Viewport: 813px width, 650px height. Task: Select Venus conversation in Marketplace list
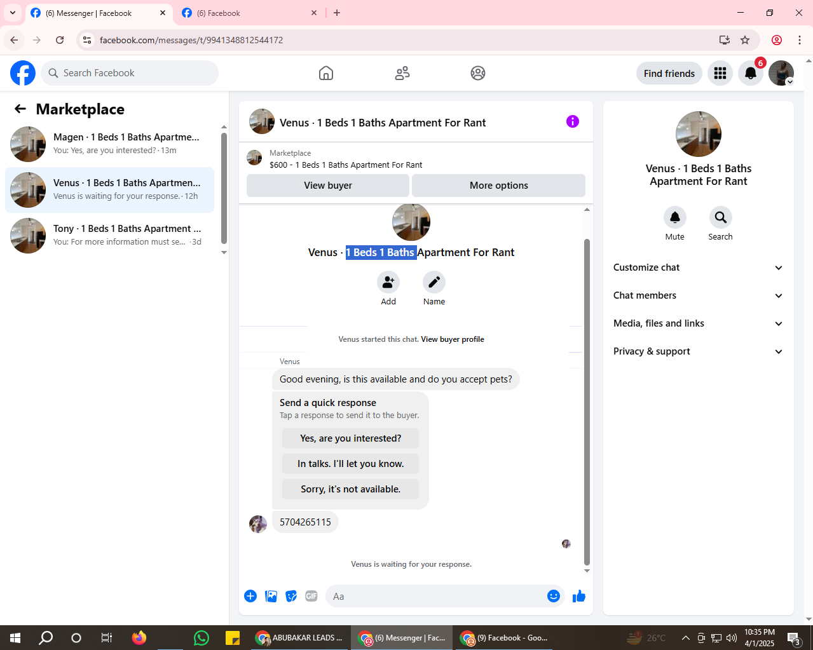click(109, 190)
